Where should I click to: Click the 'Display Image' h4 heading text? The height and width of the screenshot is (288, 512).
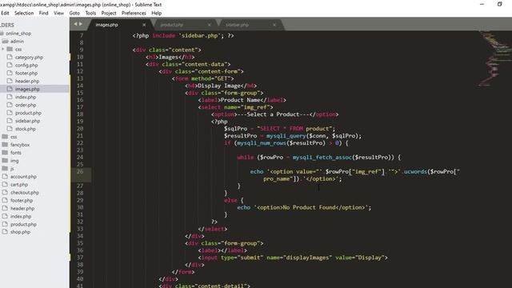(219, 86)
